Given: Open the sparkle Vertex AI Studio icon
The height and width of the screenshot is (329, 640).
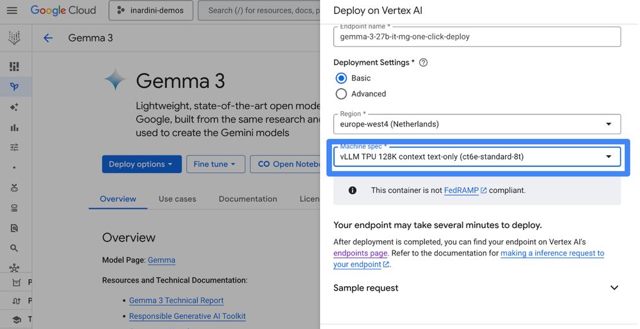Looking at the screenshot, I should click(x=14, y=107).
